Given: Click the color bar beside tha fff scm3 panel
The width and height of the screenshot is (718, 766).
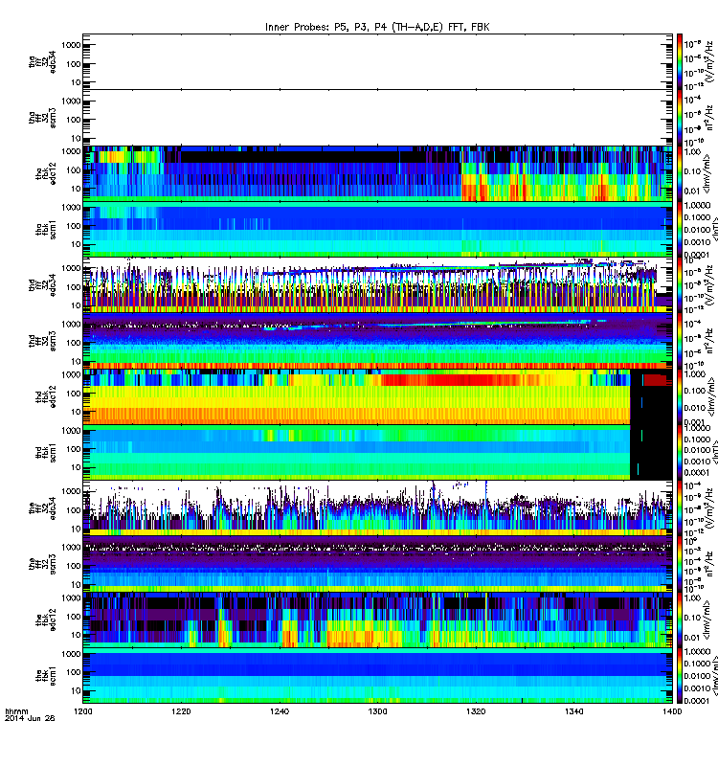Looking at the screenshot, I should point(680,118).
